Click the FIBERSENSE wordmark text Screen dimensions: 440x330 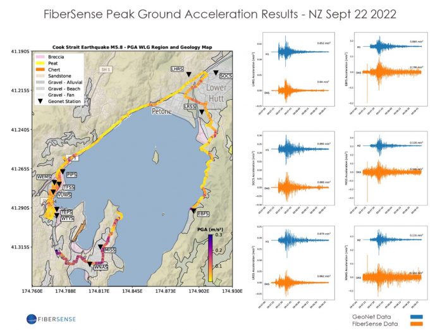pyautogui.click(x=57, y=319)
